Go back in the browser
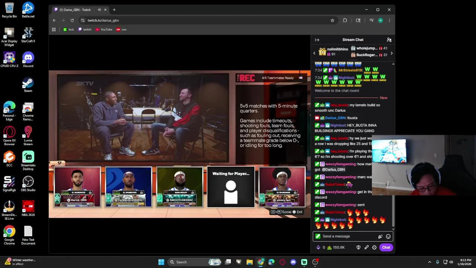 pyautogui.click(x=54, y=20)
